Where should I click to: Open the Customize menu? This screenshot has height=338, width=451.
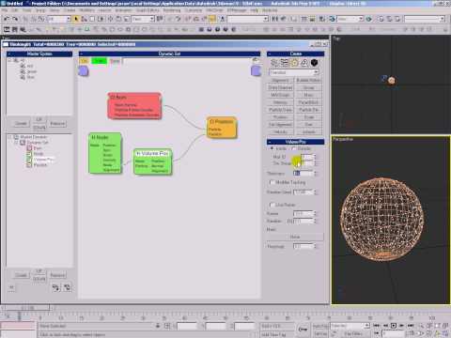(x=194, y=10)
